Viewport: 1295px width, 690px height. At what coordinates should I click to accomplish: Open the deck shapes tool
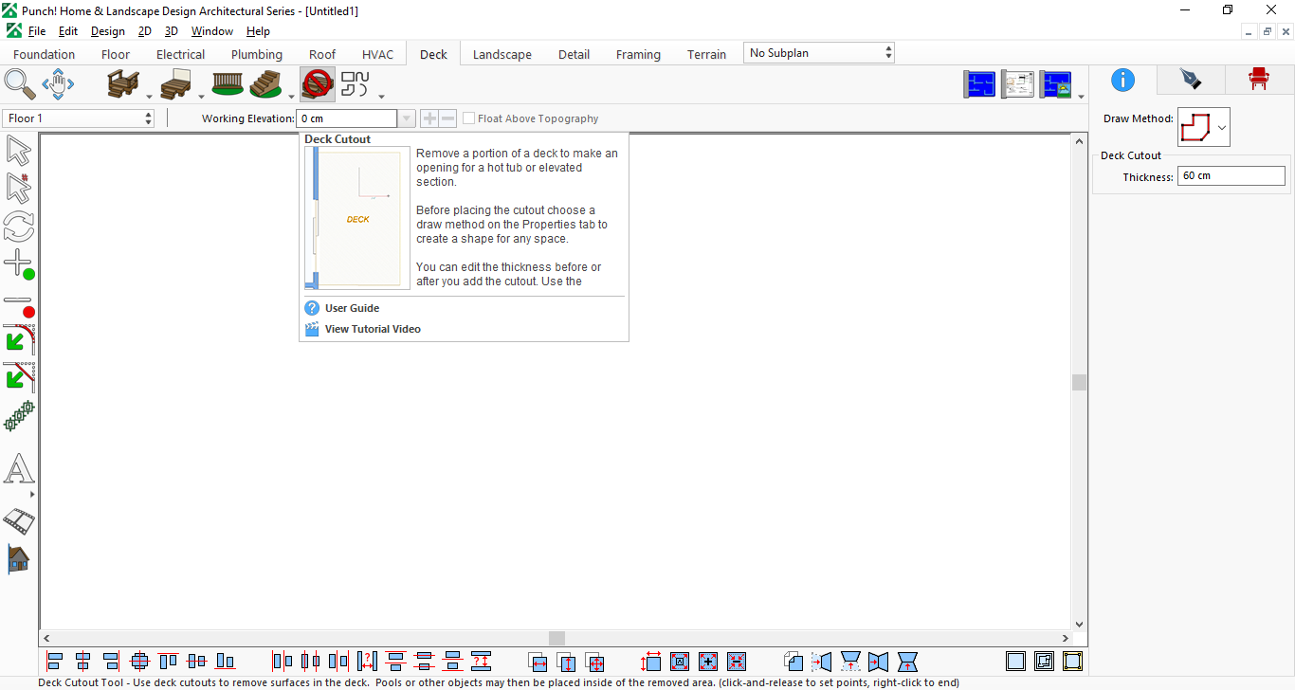click(x=356, y=84)
